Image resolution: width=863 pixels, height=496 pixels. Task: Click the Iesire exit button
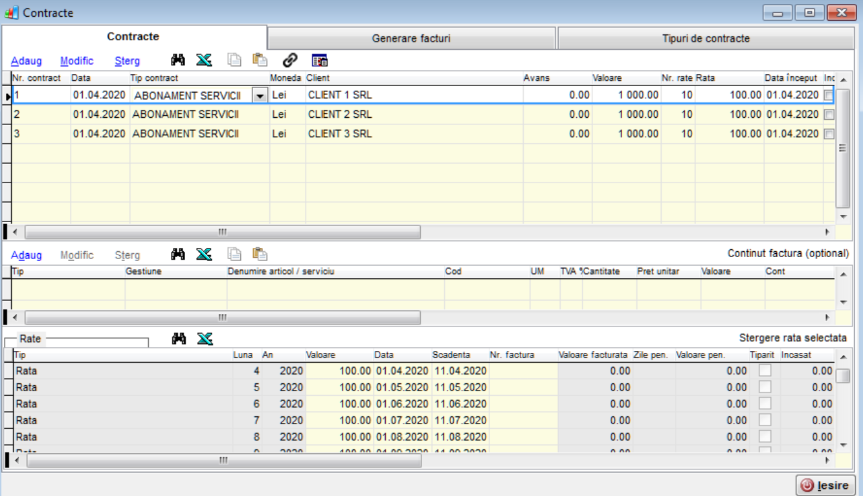point(825,486)
